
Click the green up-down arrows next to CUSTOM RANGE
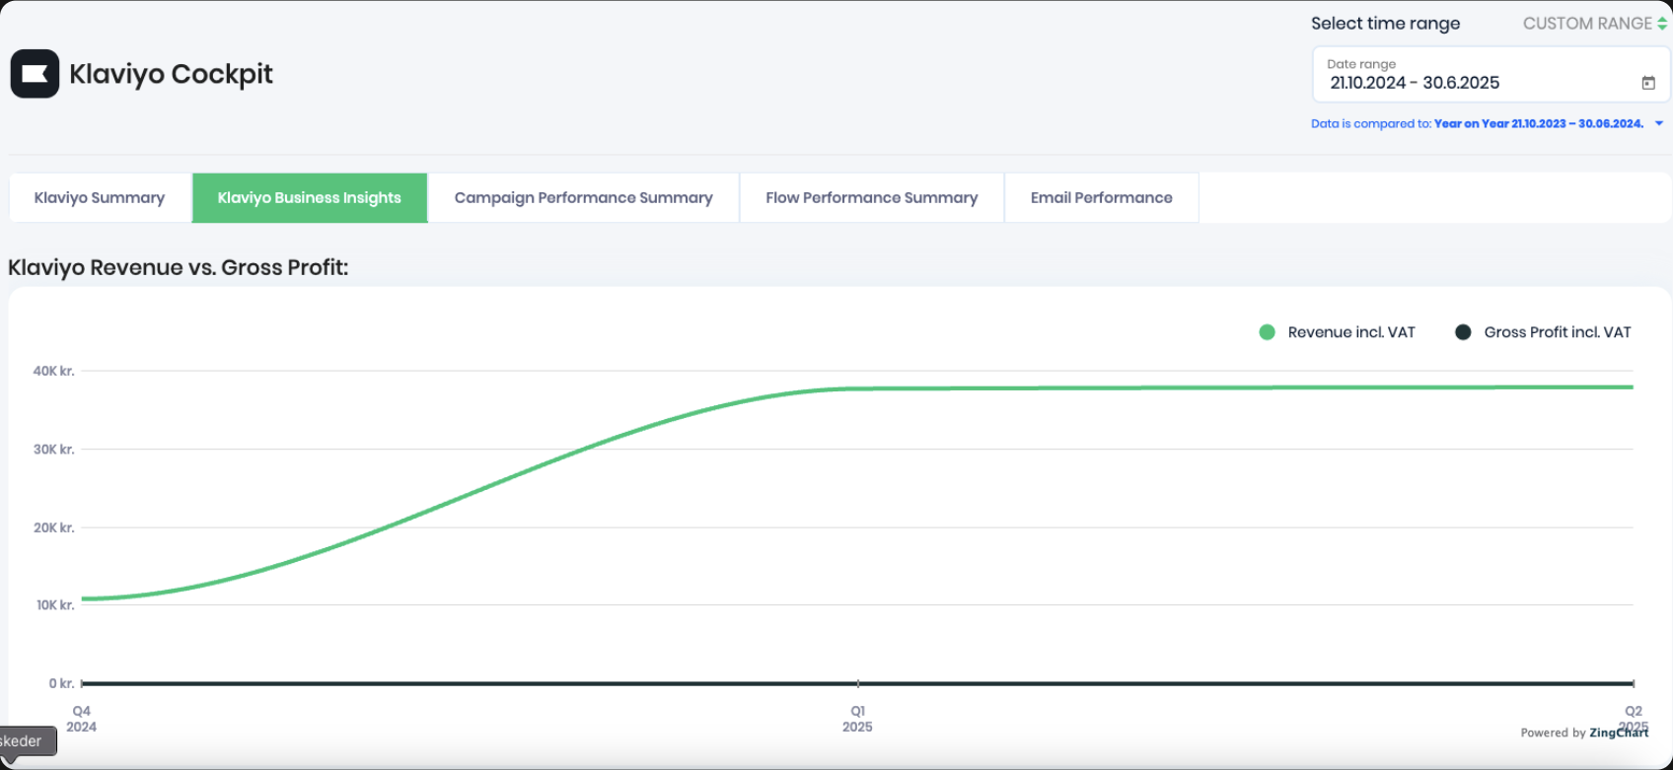(1662, 24)
